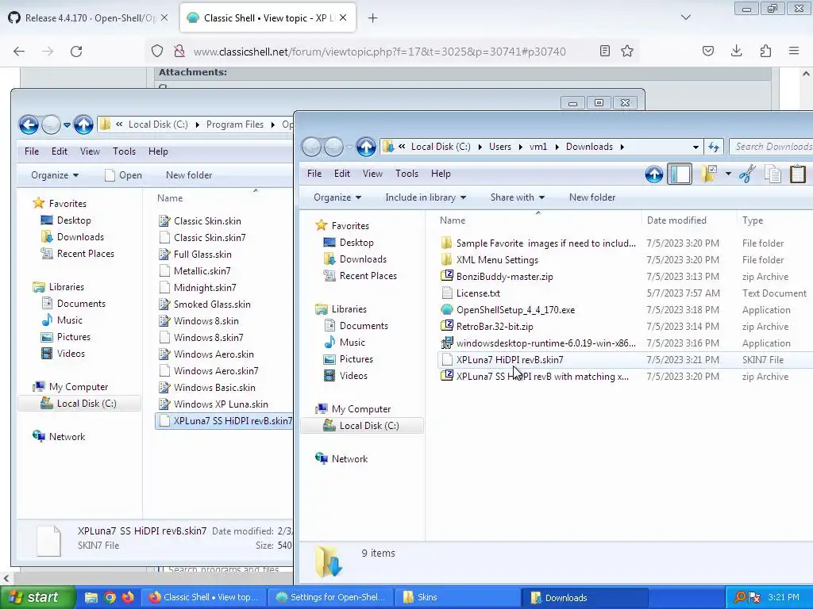The width and height of the screenshot is (813, 609).
Task: Select Music library in Downloads window sidebar
Action: [352, 343]
